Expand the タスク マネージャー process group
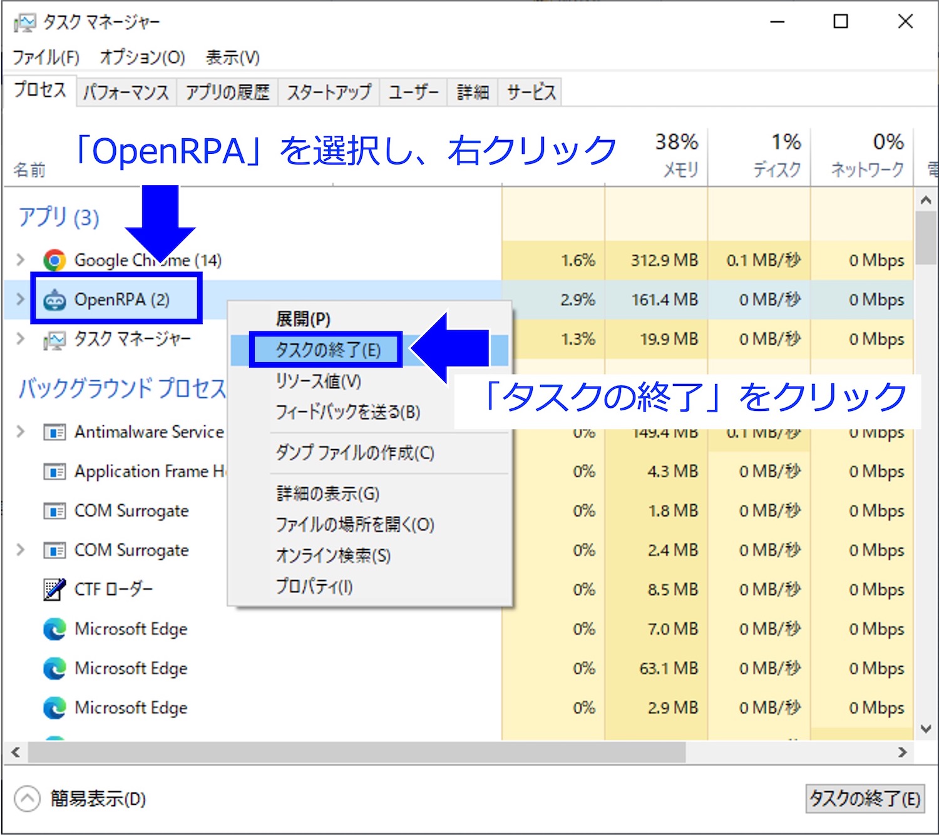 pyautogui.click(x=21, y=338)
